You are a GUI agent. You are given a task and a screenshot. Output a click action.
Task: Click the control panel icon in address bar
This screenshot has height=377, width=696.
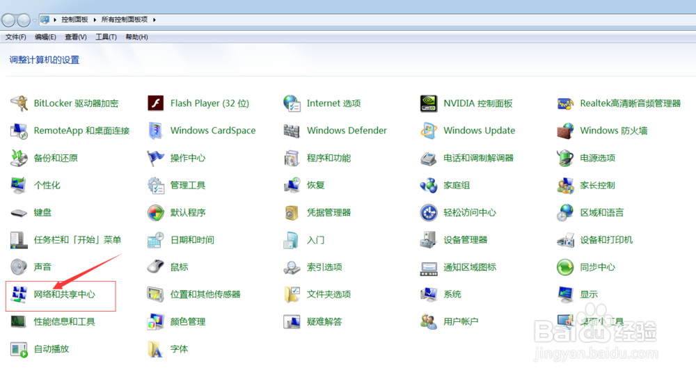45,19
